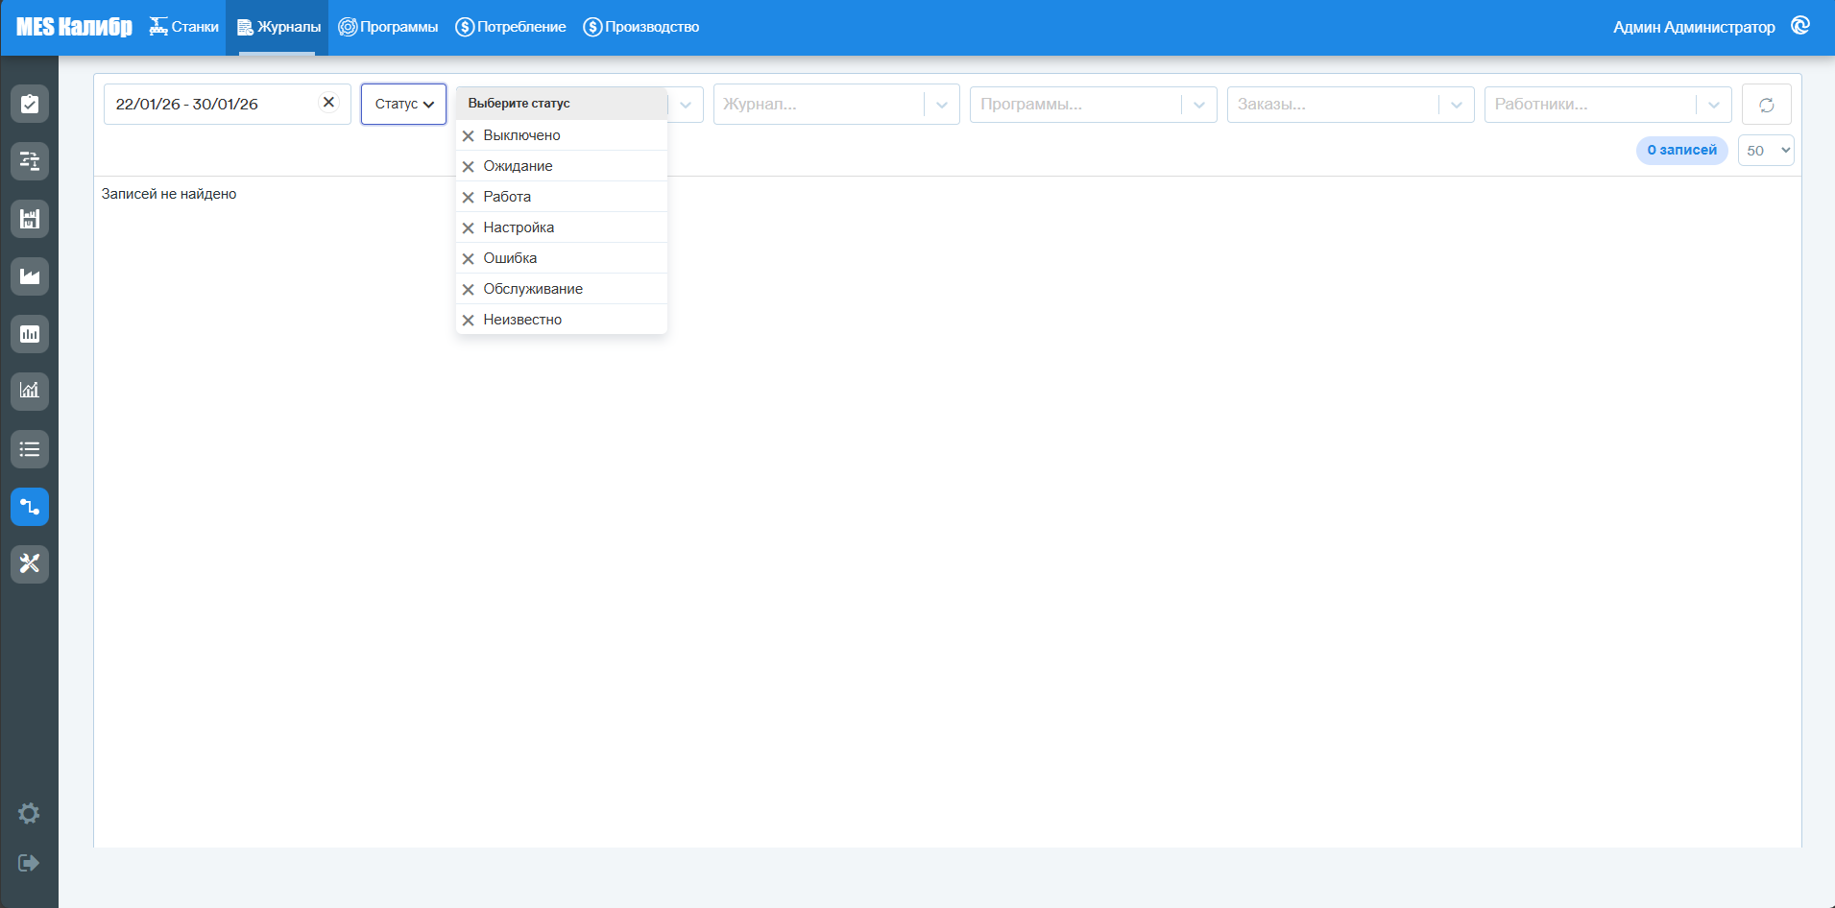Open the Журналы tab
This screenshot has height=908, width=1835.
(x=278, y=27)
